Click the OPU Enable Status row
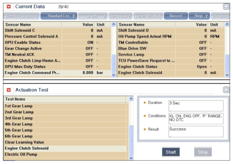Image resolution: width=233 pixels, height=164 pixels. tap(57, 42)
